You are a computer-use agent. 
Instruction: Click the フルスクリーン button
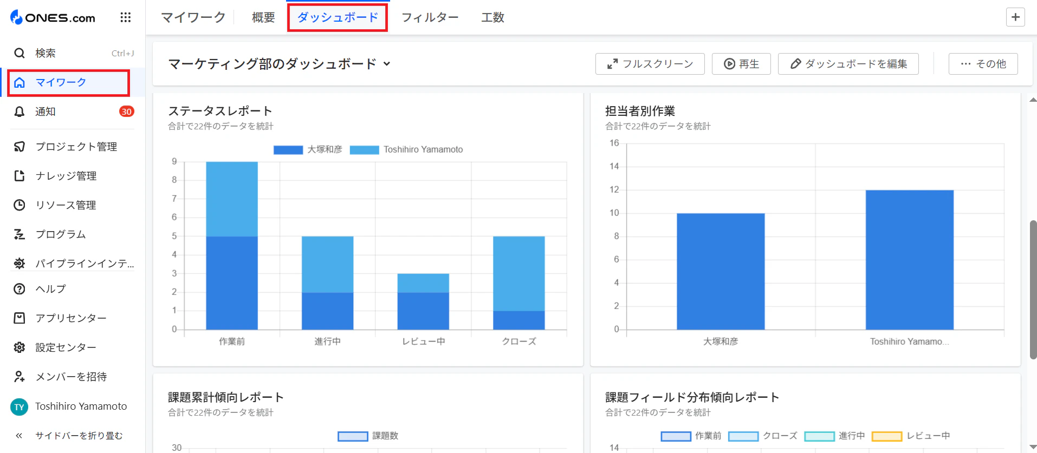pyautogui.click(x=650, y=64)
